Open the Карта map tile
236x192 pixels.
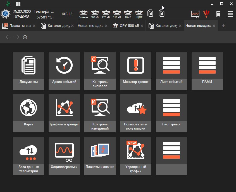[28, 113]
